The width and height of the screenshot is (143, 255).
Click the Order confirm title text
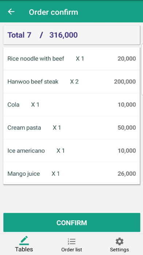54,12
